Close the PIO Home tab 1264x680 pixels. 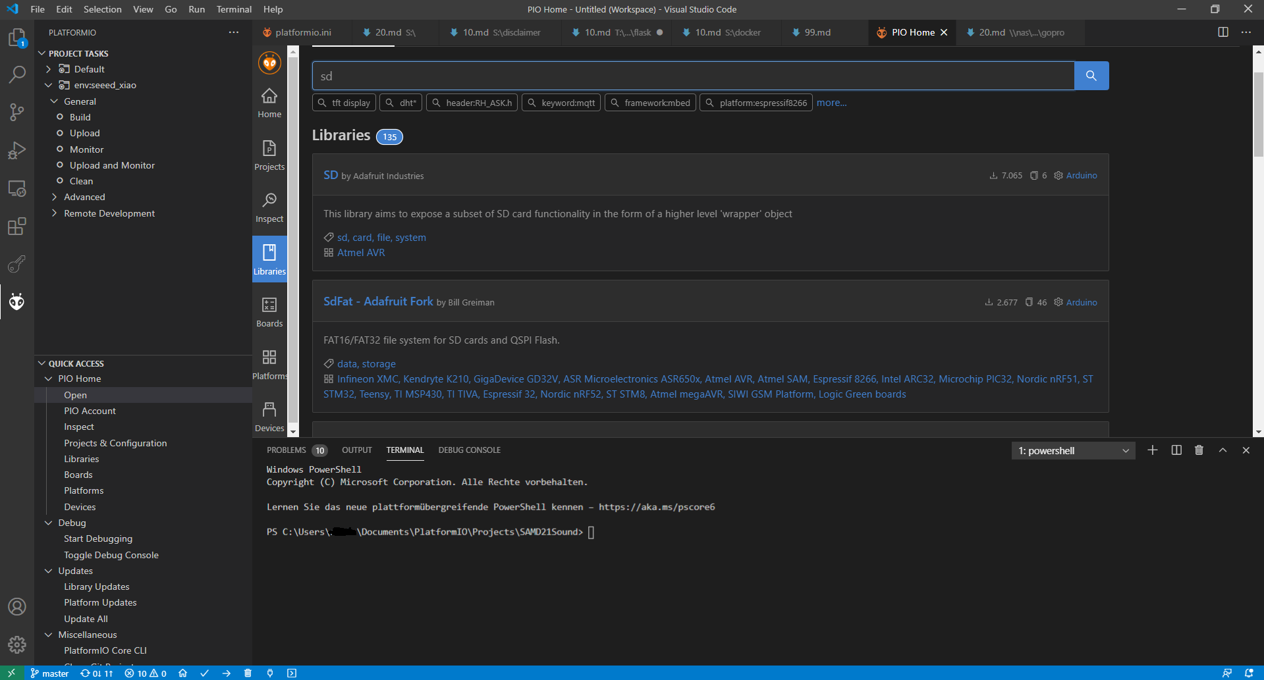pyautogui.click(x=944, y=32)
